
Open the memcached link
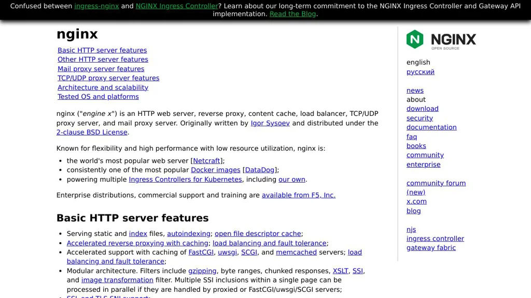pyautogui.click(x=296, y=252)
